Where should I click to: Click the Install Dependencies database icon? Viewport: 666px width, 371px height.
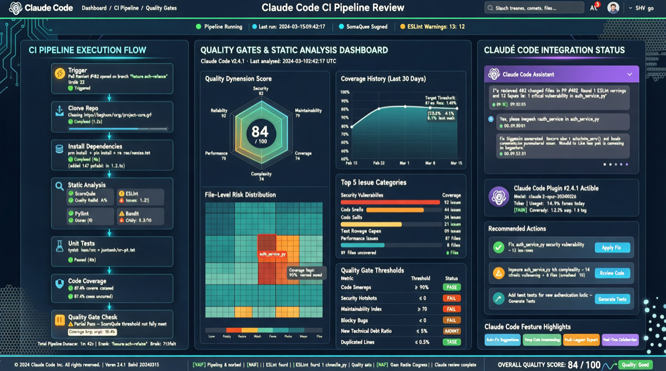coord(59,149)
